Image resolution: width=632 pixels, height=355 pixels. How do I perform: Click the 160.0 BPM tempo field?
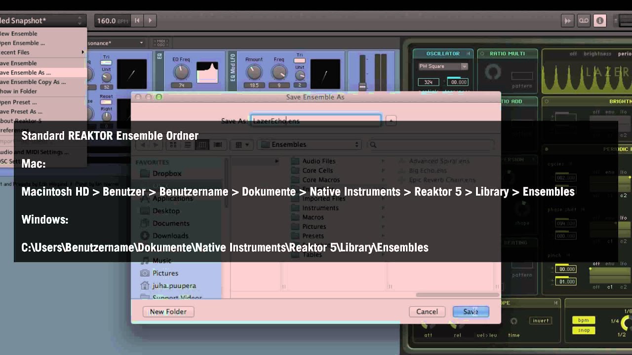(112, 21)
